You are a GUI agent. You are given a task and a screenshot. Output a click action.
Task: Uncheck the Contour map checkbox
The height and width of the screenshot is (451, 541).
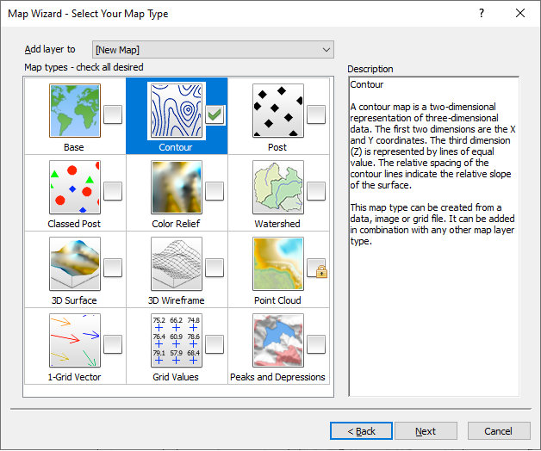215,114
